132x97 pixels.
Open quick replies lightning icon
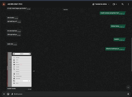12,94
